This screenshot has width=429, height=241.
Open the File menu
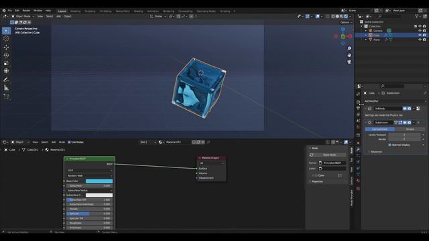(9, 11)
